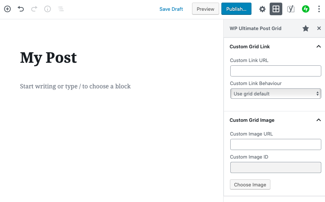Undo the last change
The image size is (325, 202).
tap(21, 9)
